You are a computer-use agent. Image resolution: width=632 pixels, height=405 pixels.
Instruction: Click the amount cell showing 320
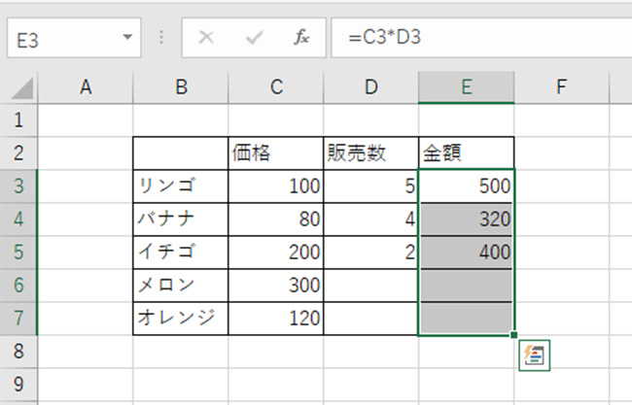tap(467, 219)
